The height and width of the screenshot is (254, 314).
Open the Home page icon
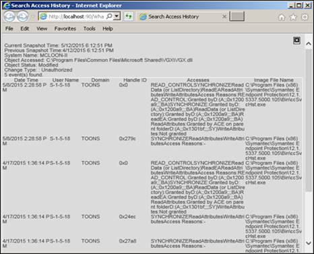click(x=282, y=17)
